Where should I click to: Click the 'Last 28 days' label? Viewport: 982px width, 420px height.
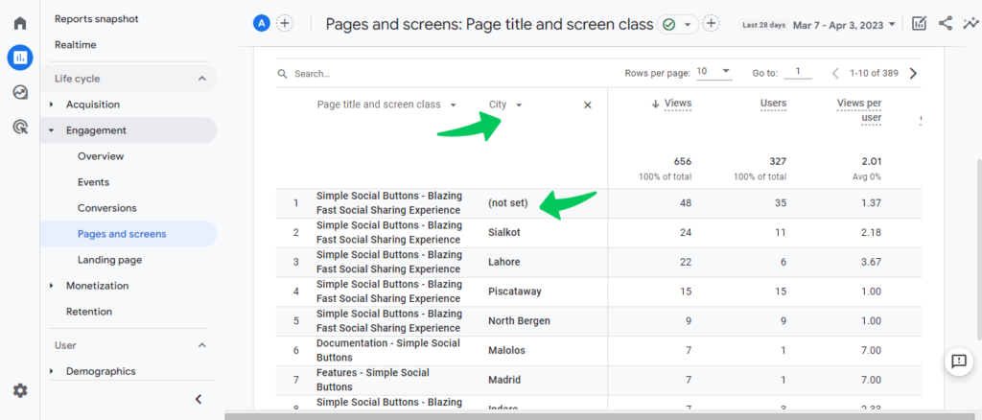pyautogui.click(x=763, y=25)
